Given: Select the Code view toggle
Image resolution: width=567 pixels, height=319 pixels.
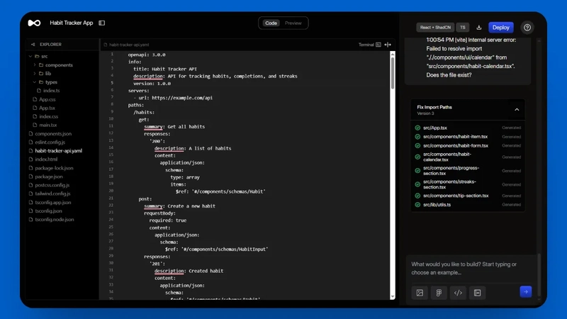Looking at the screenshot, I should 271,23.
